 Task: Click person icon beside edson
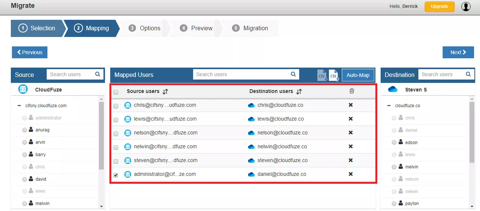click(402, 142)
